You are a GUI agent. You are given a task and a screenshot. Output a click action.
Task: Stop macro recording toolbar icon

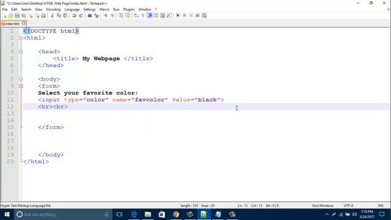pyautogui.click(x=185, y=15)
